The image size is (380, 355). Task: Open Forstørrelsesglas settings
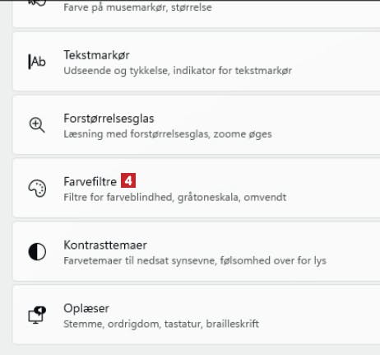pos(197,125)
